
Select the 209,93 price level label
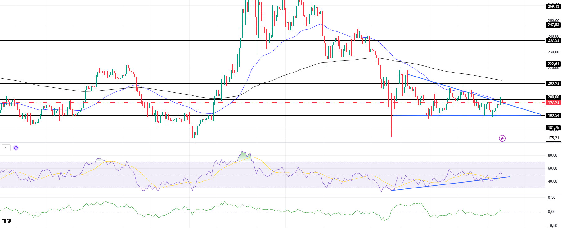(553, 83)
